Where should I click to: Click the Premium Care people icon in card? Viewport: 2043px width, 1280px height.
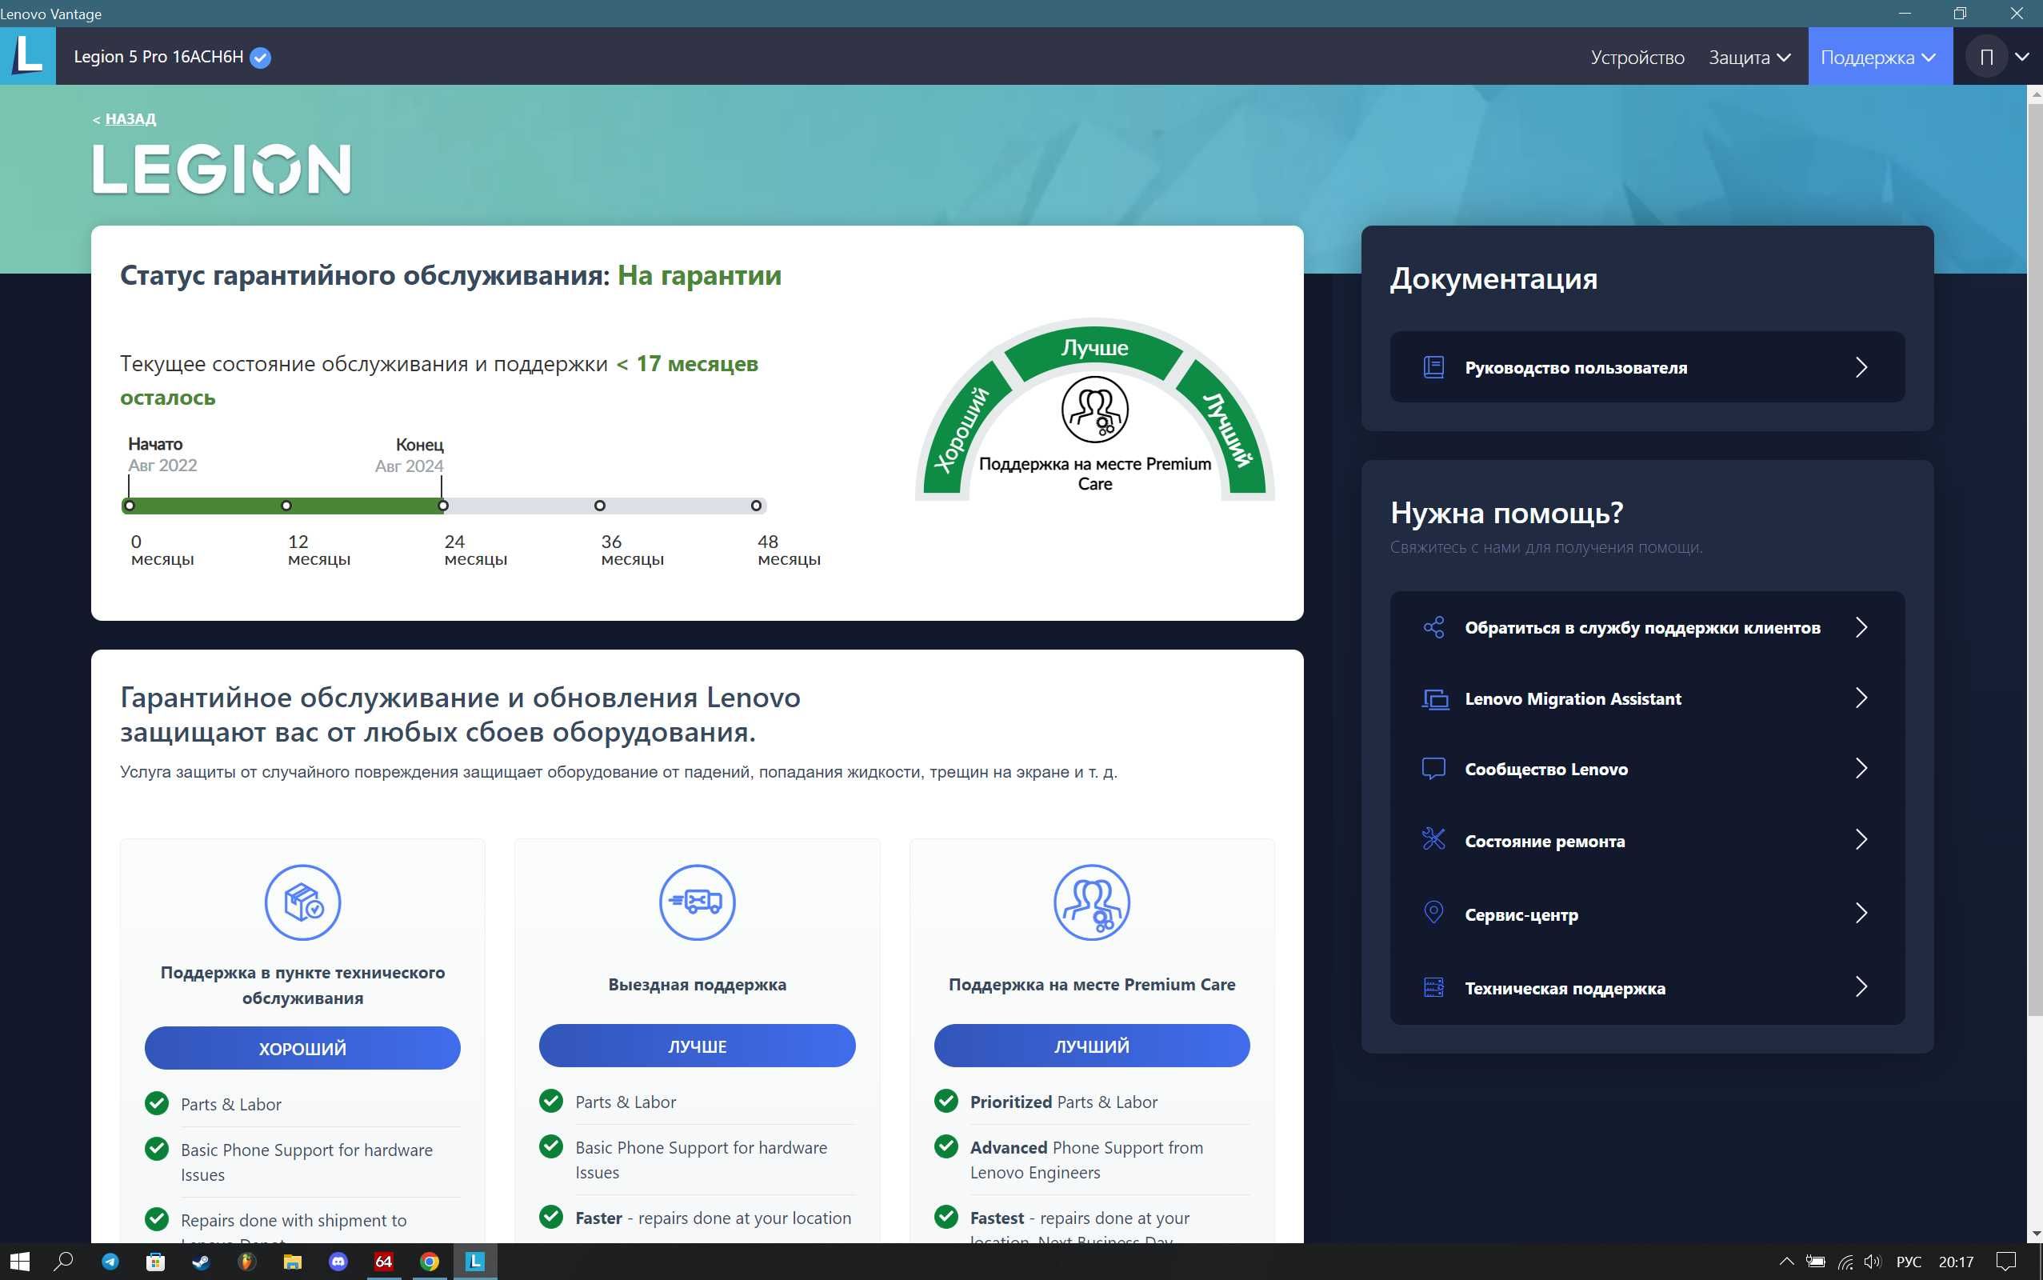[1092, 902]
